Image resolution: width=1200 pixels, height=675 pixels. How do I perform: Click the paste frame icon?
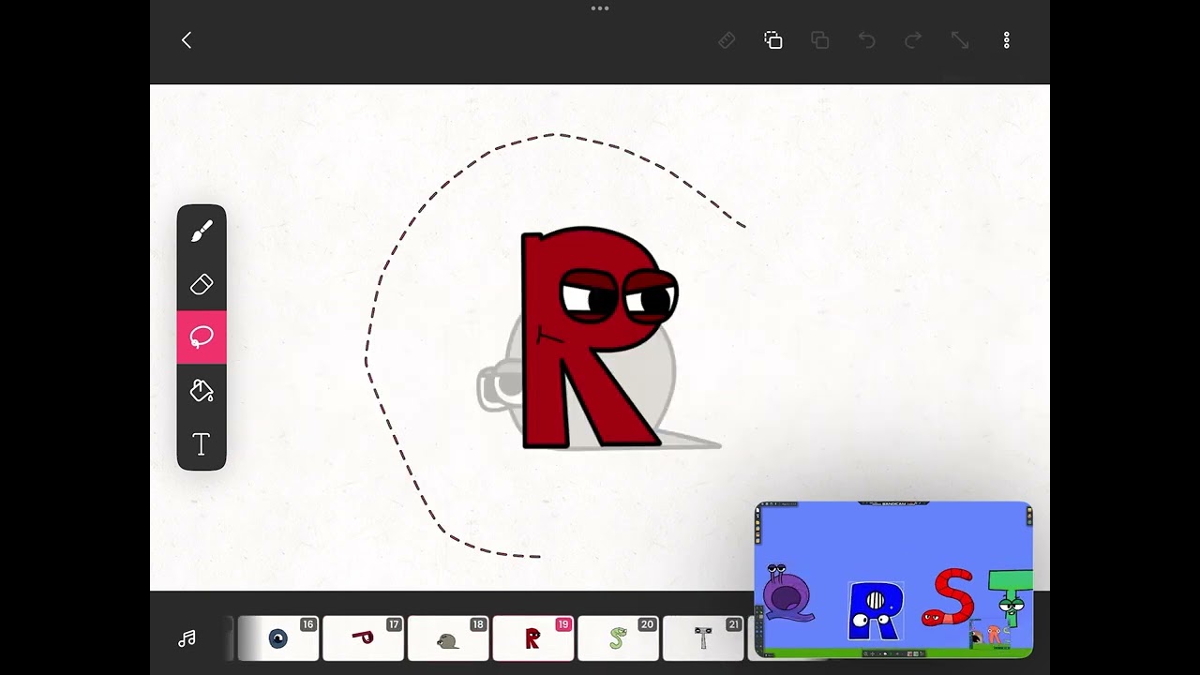820,40
